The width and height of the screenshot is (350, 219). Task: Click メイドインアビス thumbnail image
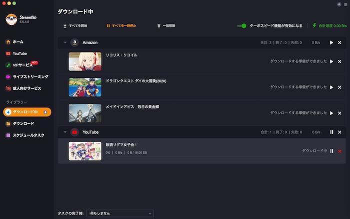click(x=85, y=113)
